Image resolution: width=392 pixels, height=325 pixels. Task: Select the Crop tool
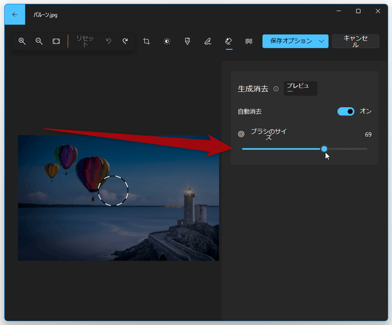coord(146,41)
